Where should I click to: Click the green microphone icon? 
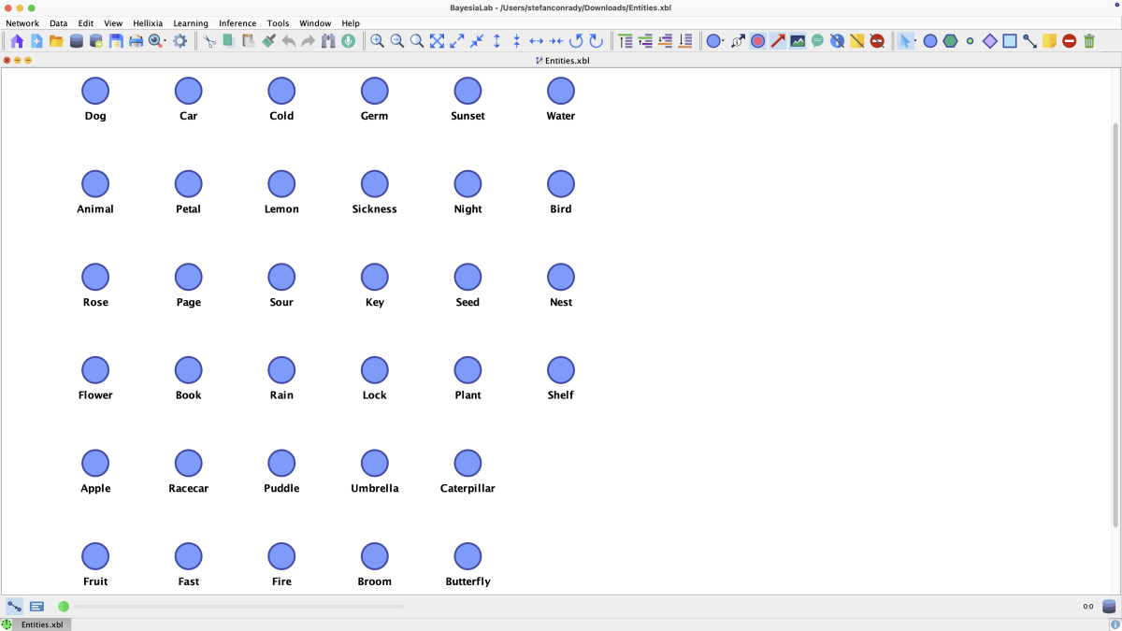[349, 41]
